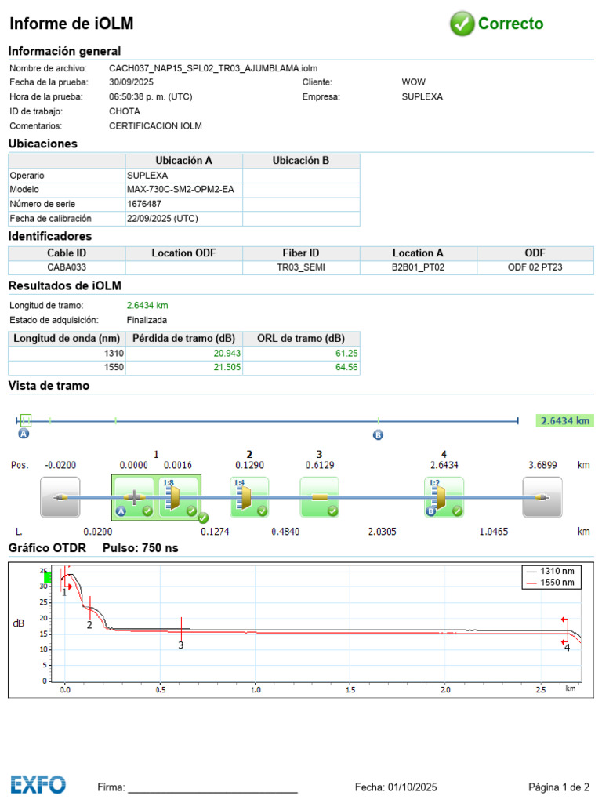
Task: Click span loss 20.943 for 1310 nm
Action: tap(227, 354)
